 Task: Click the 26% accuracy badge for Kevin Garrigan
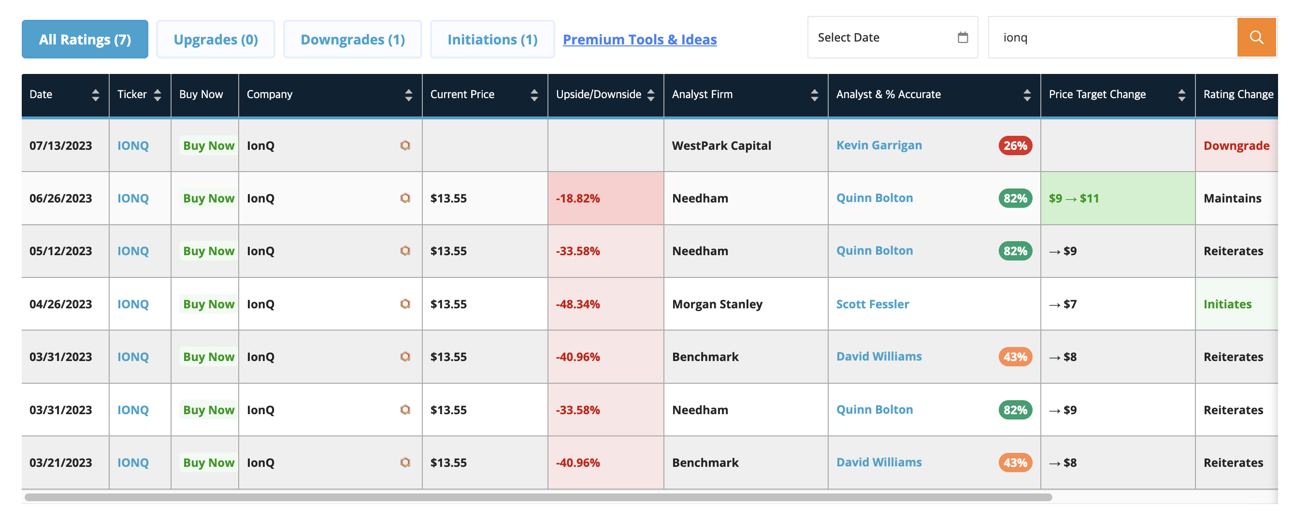click(x=1015, y=145)
